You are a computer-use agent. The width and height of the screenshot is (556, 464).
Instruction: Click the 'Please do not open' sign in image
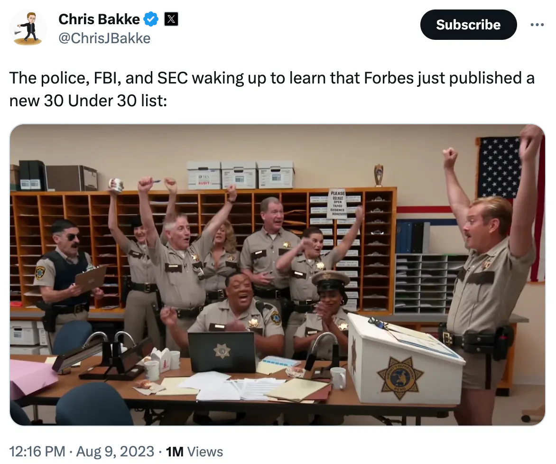tap(337, 204)
